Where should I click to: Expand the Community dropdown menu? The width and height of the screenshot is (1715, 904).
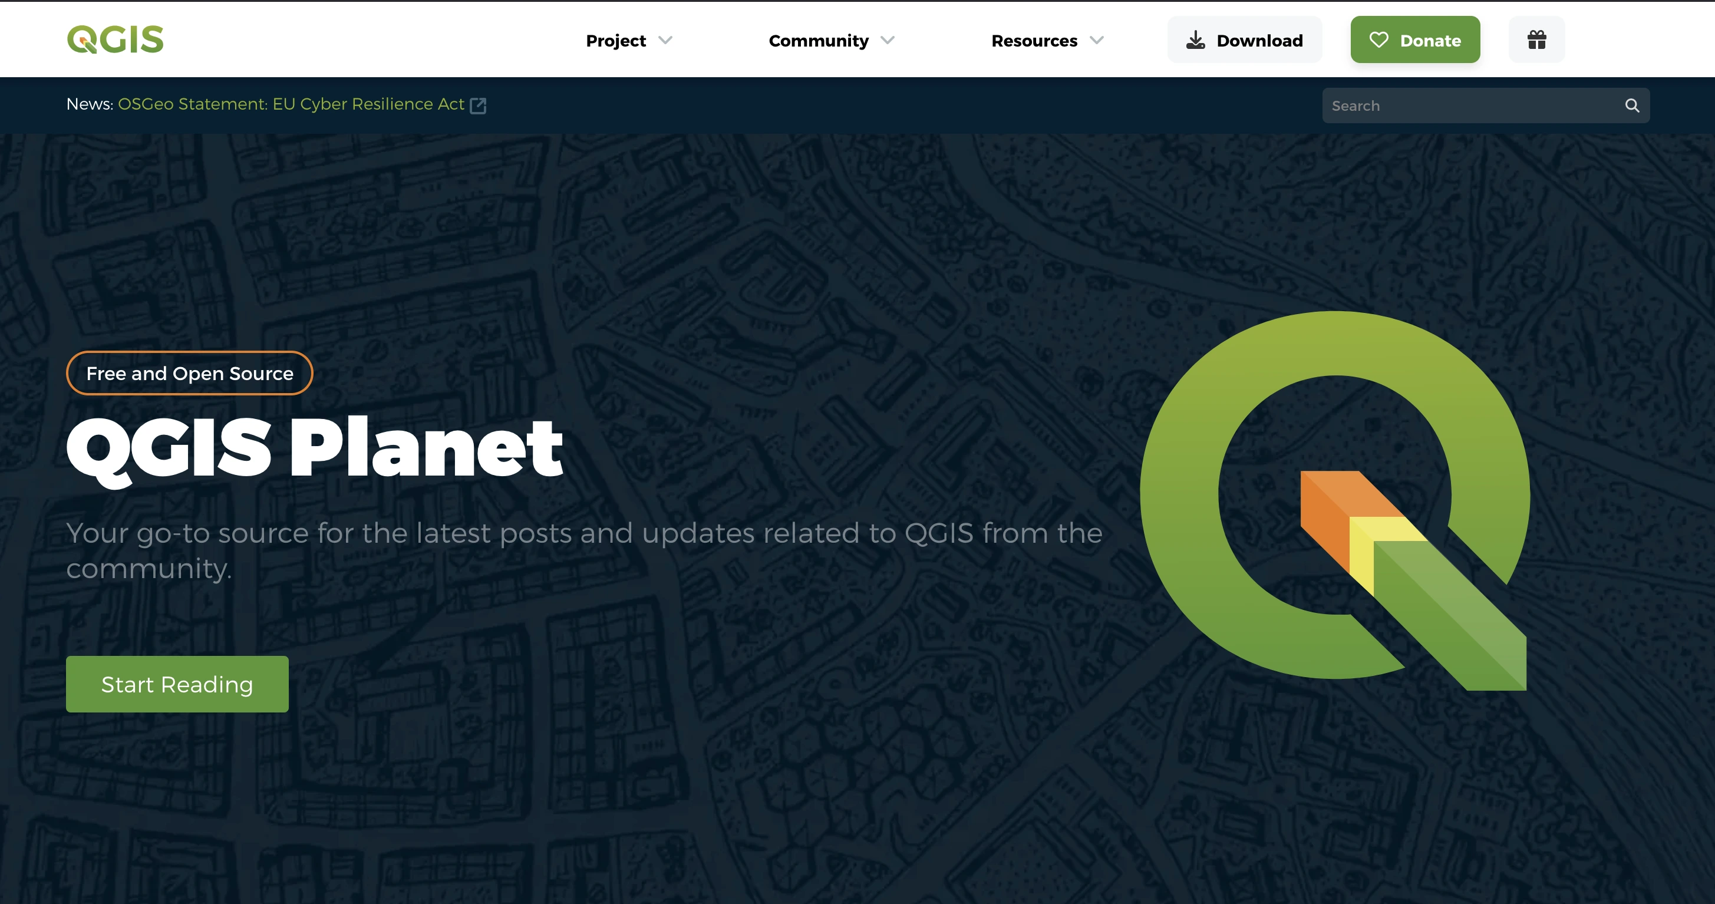pos(833,41)
